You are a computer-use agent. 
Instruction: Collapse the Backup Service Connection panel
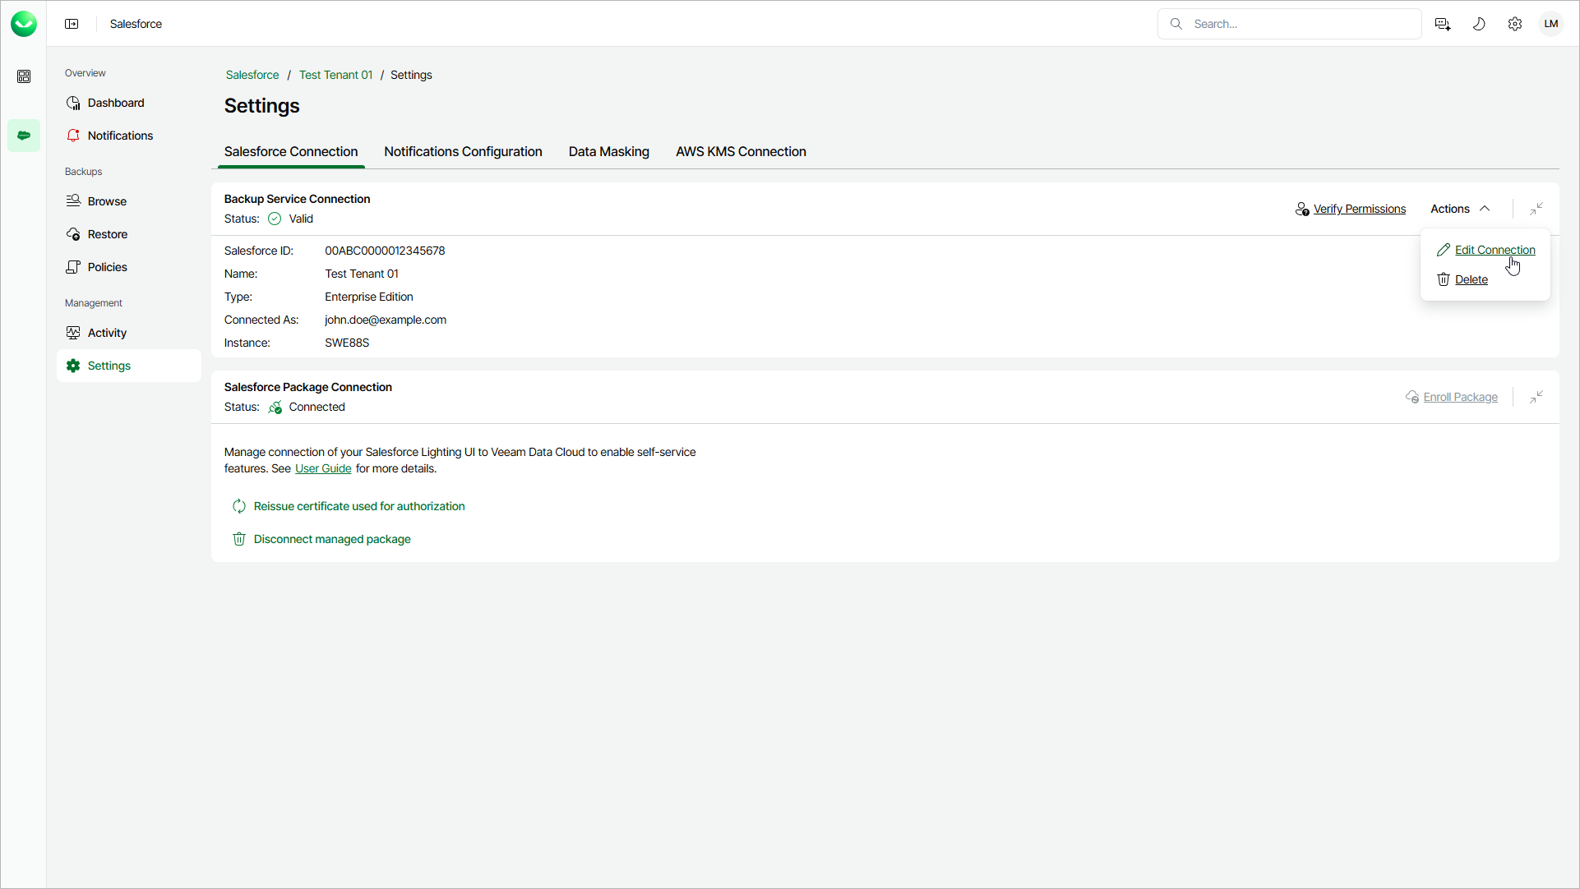tap(1536, 209)
